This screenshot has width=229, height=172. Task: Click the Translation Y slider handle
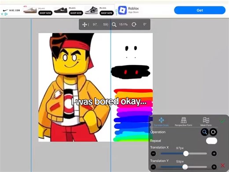click(185, 167)
